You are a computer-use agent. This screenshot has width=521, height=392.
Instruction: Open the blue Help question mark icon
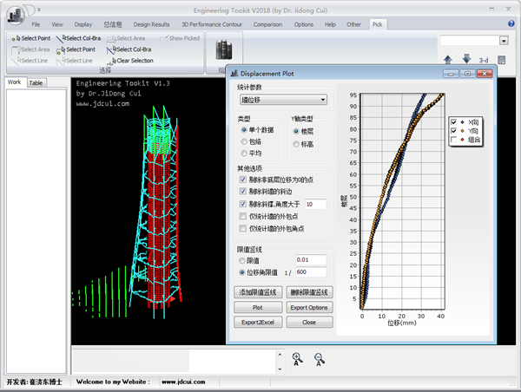point(511,23)
